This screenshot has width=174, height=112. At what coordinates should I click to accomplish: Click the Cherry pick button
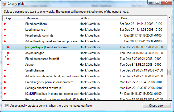tap(156, 106)
